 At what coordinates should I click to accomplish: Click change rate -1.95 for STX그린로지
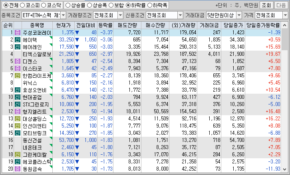[106, 104]
